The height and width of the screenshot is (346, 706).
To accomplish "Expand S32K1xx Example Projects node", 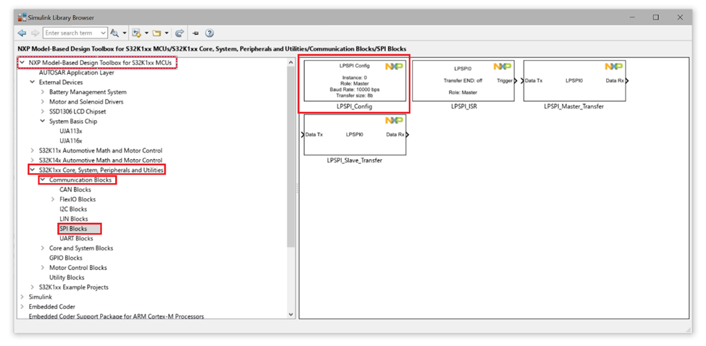I will tap(32, 287).
